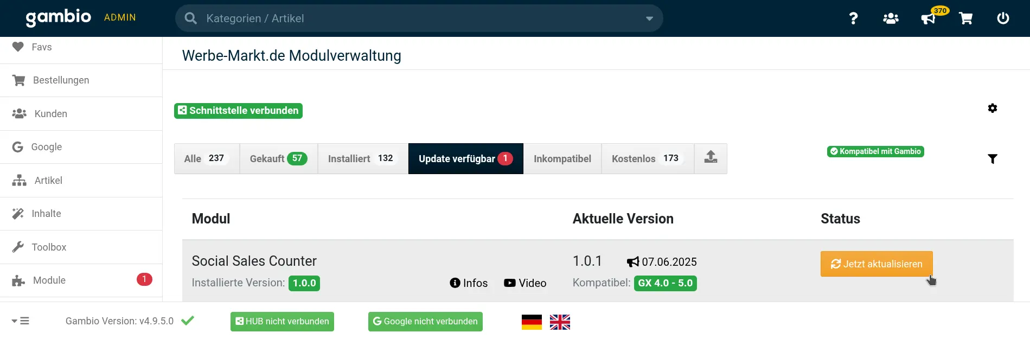Image resolution: width=1030 pixels, height=339 pixels.
Task: Open the users group icon in header
Action: point(891,18)
